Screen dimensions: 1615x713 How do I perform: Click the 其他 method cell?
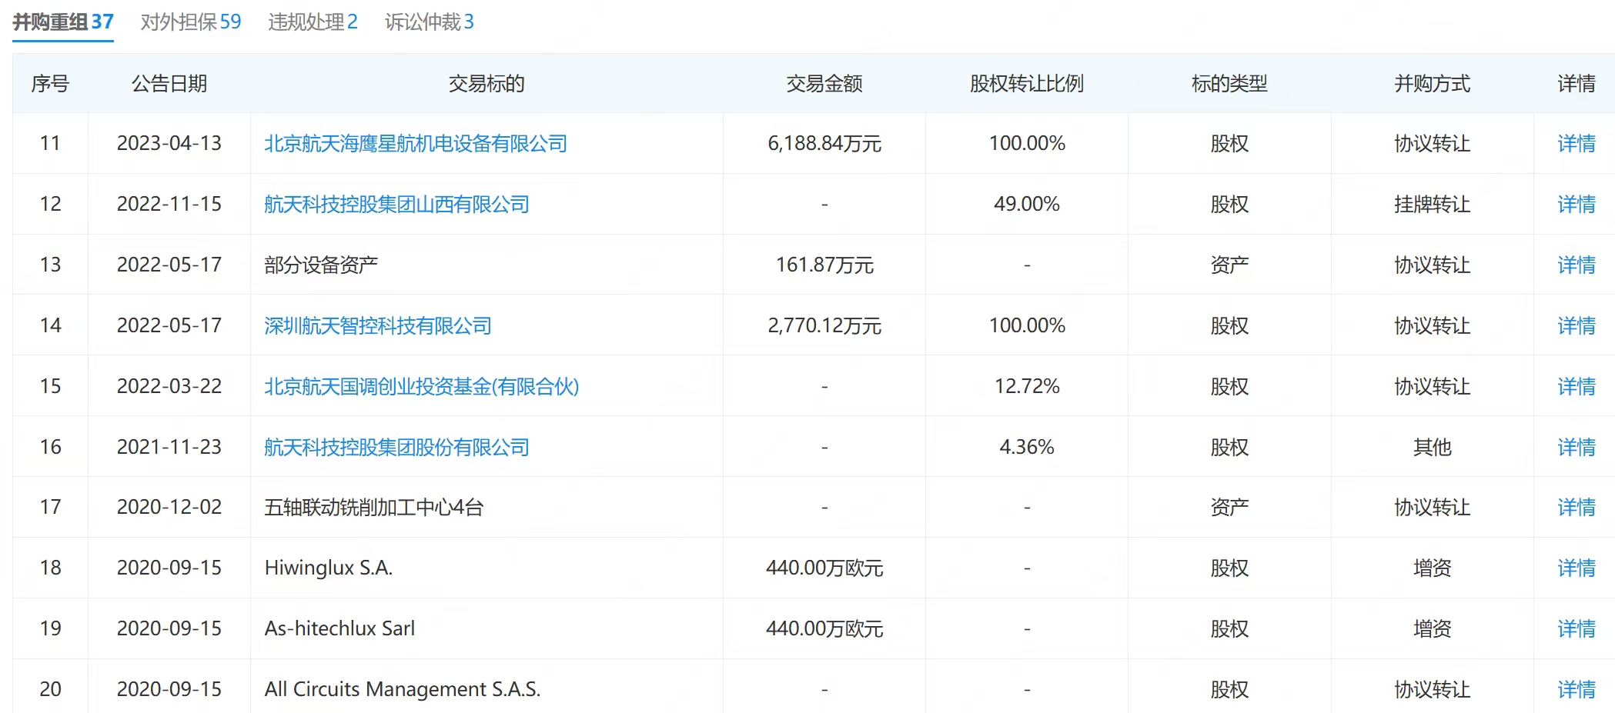point(1432,448)
